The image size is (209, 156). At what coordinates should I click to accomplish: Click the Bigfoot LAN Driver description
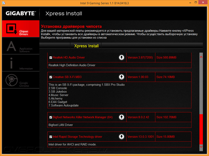tap(61, 125)
